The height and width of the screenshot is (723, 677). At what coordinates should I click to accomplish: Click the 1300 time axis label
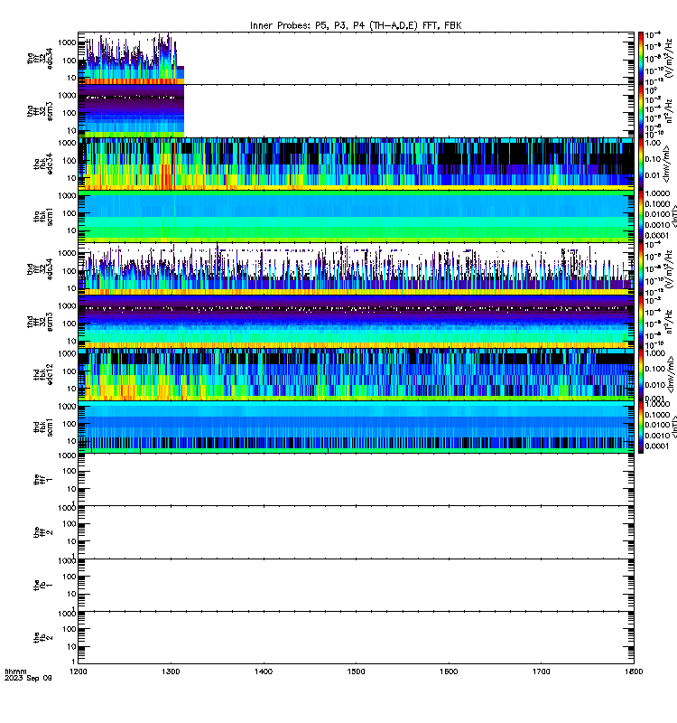click(x=171, y=671)
